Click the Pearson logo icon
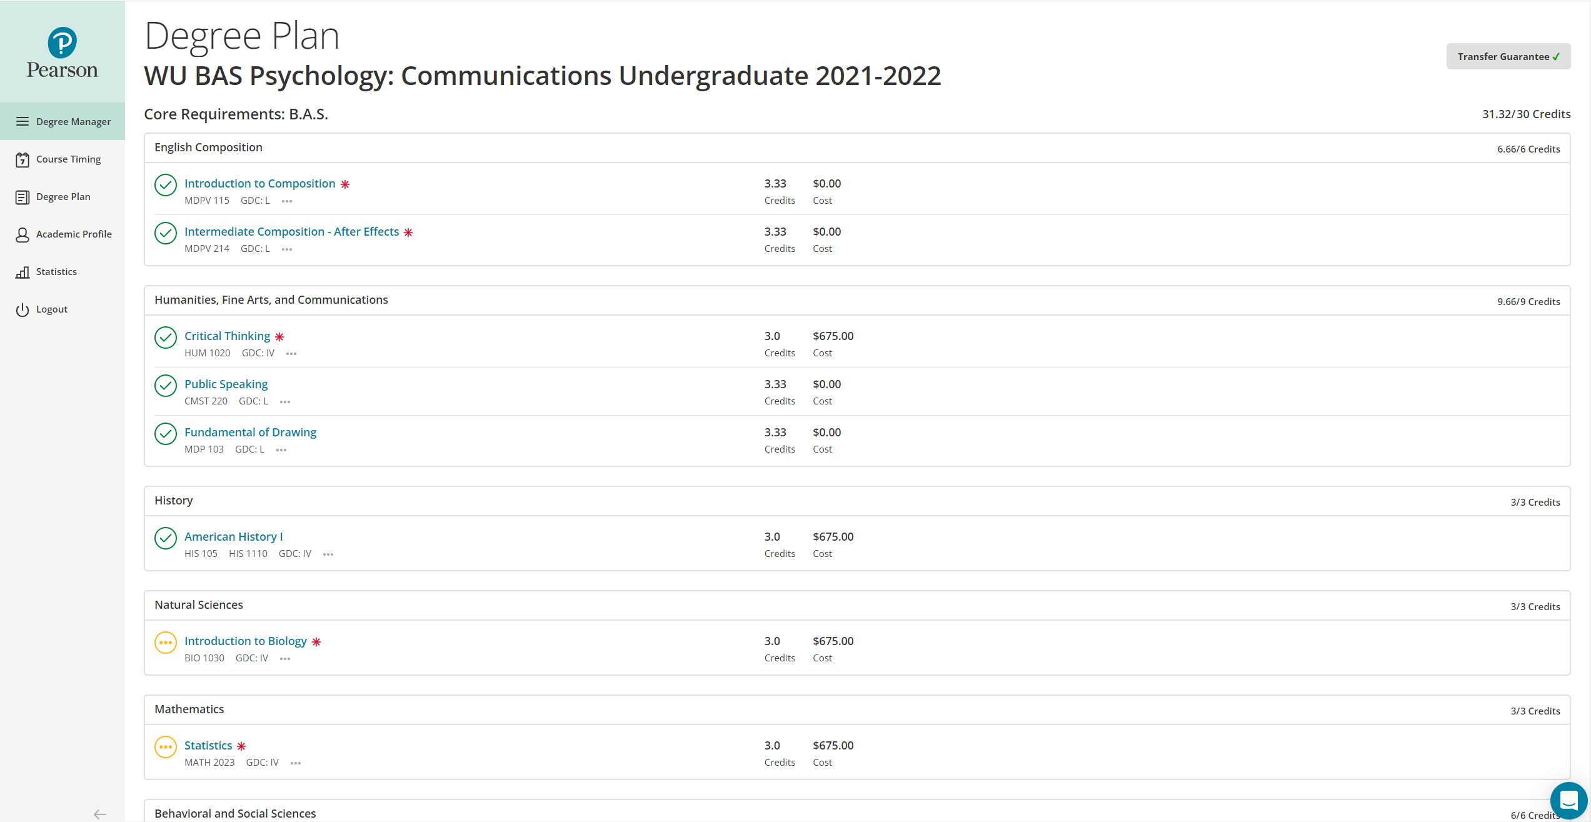Viewport: 1591px width, 822px height. point(63,43)
